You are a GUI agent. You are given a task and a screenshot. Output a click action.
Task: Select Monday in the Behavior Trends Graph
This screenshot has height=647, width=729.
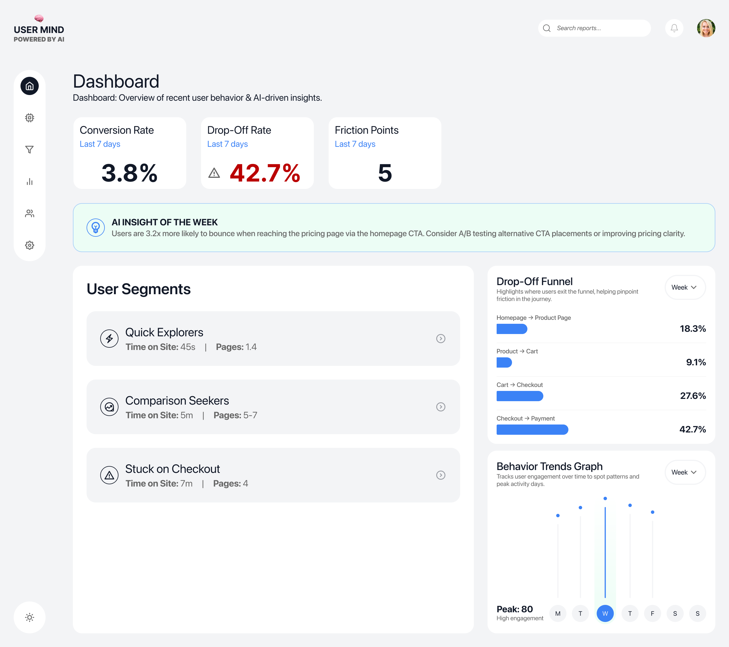pos(558,613)
